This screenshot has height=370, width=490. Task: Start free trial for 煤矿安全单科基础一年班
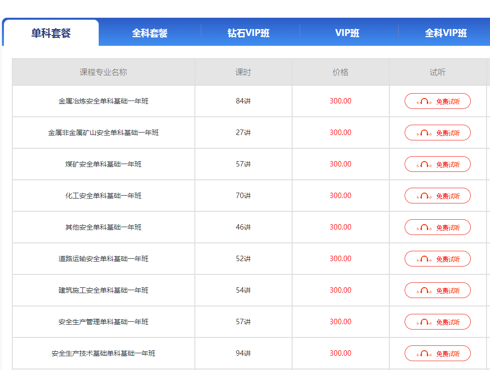[x=438, y=164]
